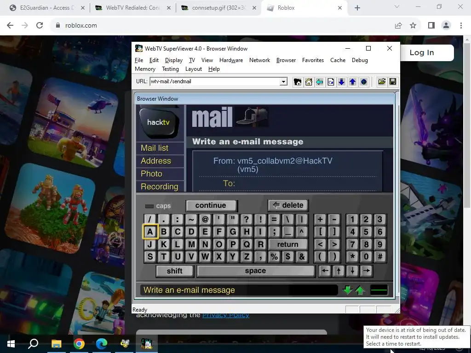Click left arrow key on on-screen keyboard
This screenshot has height=353, width=471.
pyautogui.click(x=325, y=271)
